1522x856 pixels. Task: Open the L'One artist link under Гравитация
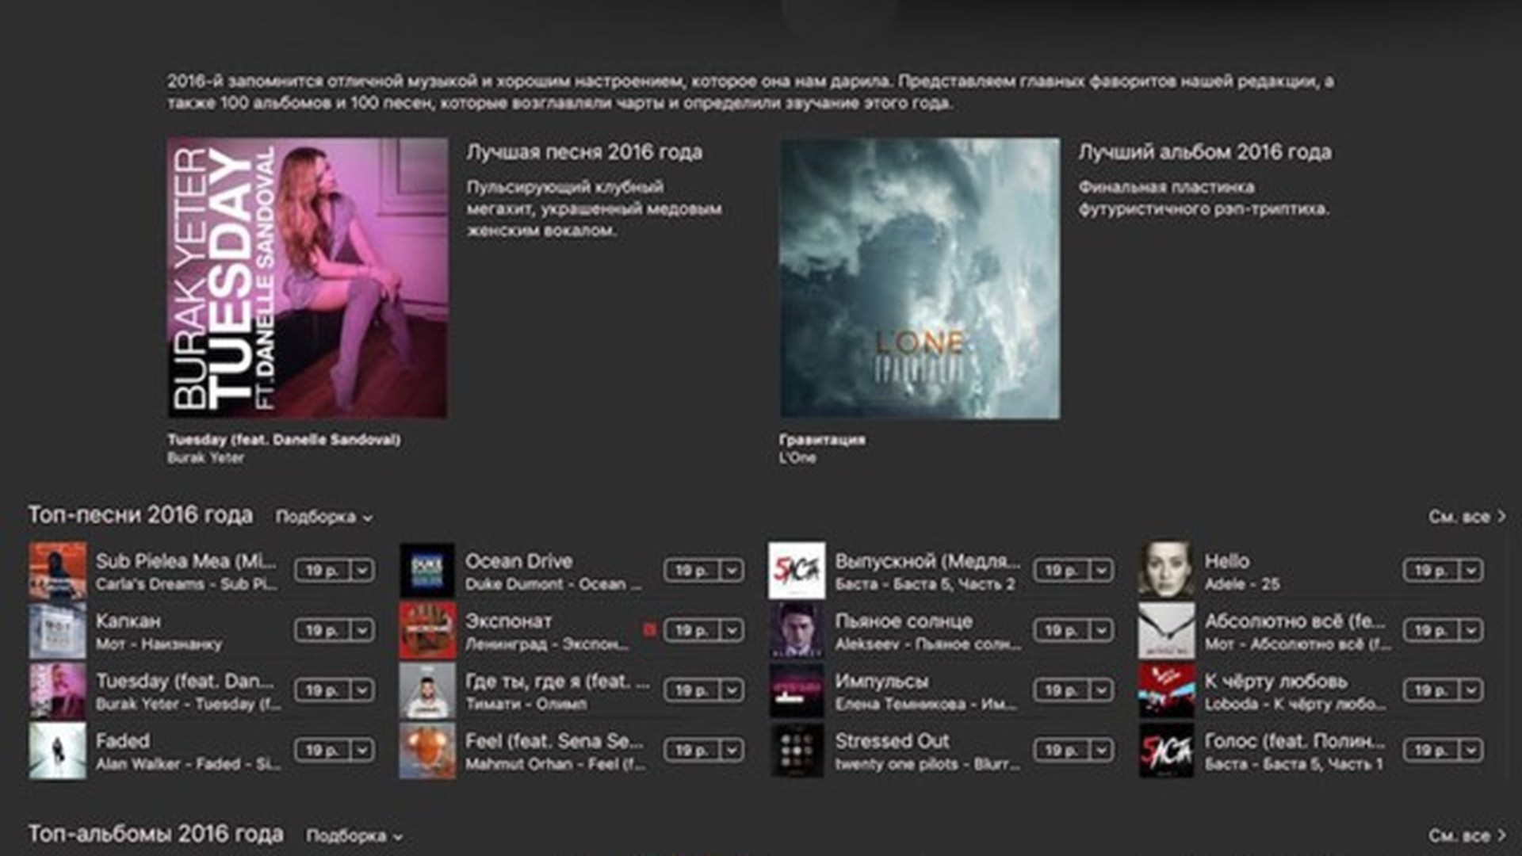797,457
